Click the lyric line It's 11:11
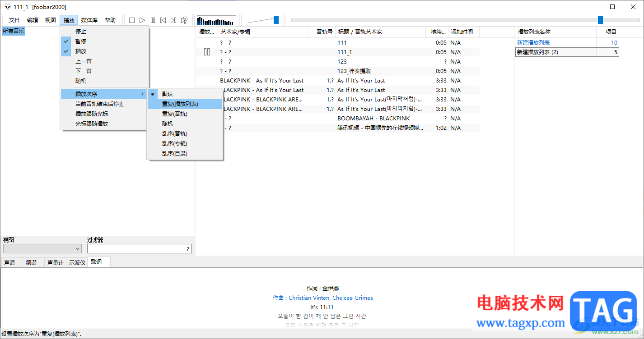 pos(322,307)
